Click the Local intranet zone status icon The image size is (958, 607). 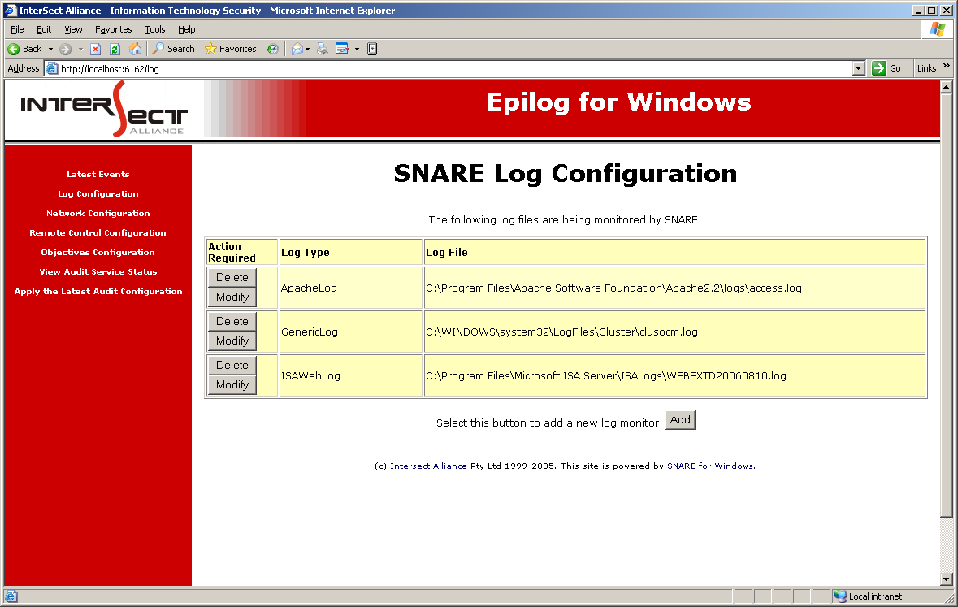click(841, 596)
